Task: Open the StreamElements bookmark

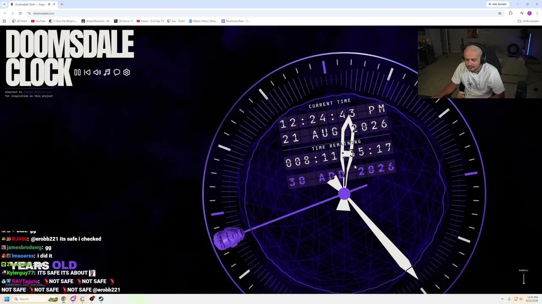Action: [x=96, y=21]
